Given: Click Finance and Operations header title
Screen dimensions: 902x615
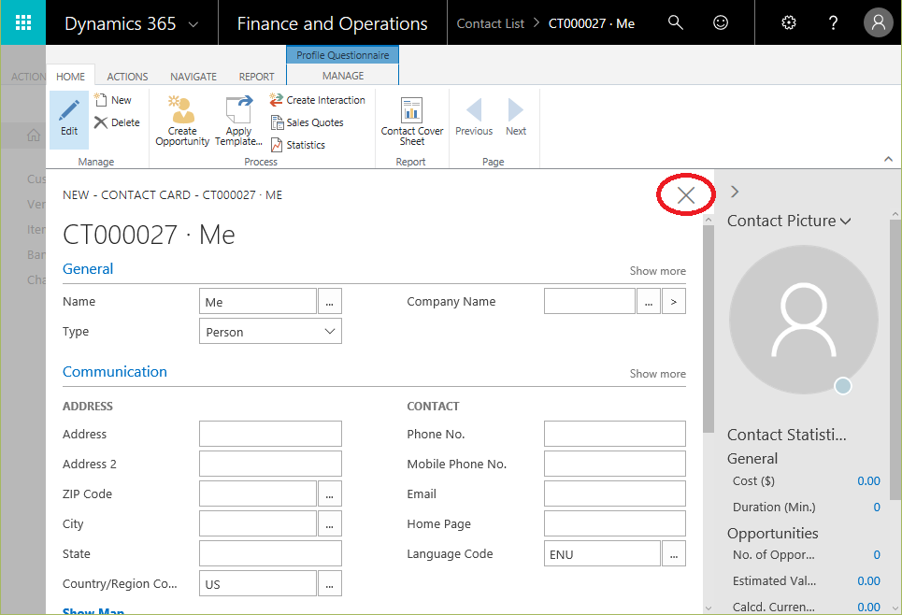Looking at the screenshot, I should click(x=332, y=23).
